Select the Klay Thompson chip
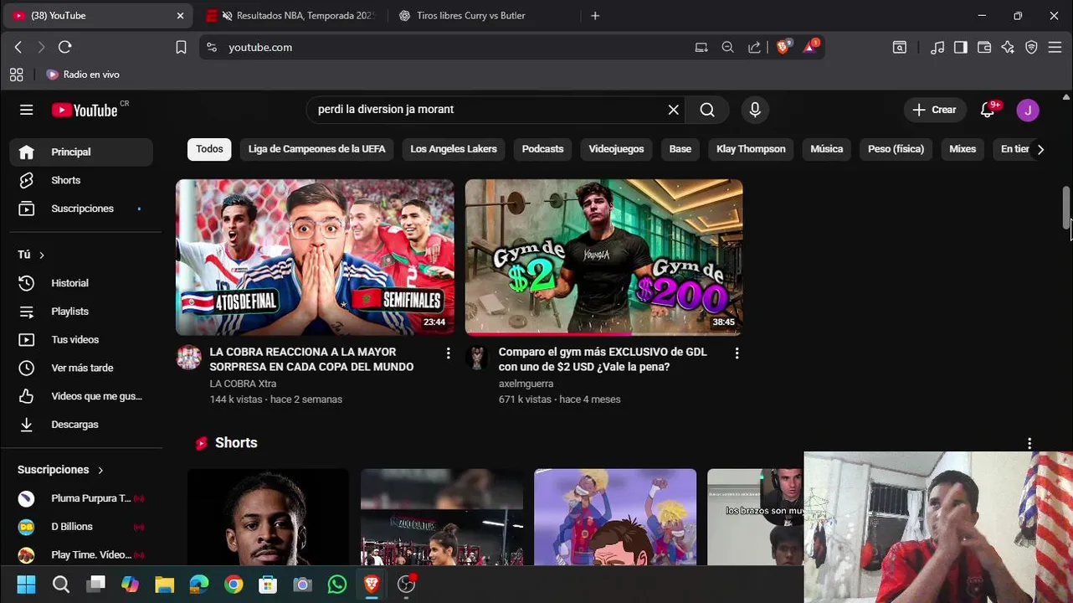The height and width of the screenshot is (603, 1073). pyautogui.click(x=751, y=149)
